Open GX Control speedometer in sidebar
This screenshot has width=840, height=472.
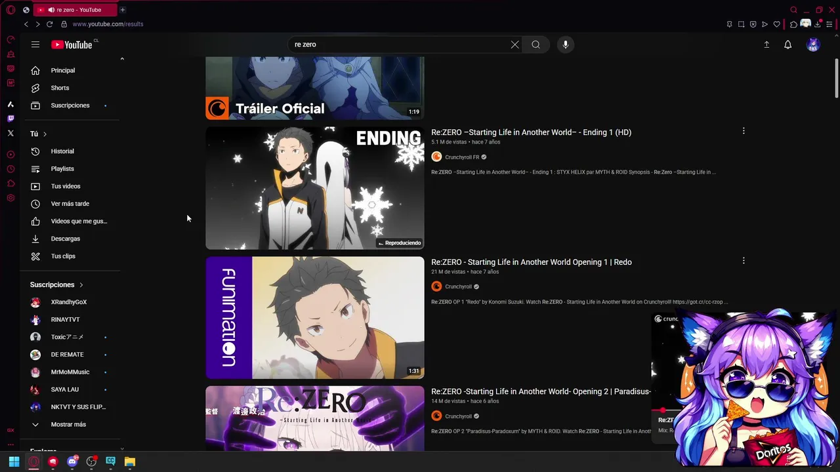[x=10, y=39]
